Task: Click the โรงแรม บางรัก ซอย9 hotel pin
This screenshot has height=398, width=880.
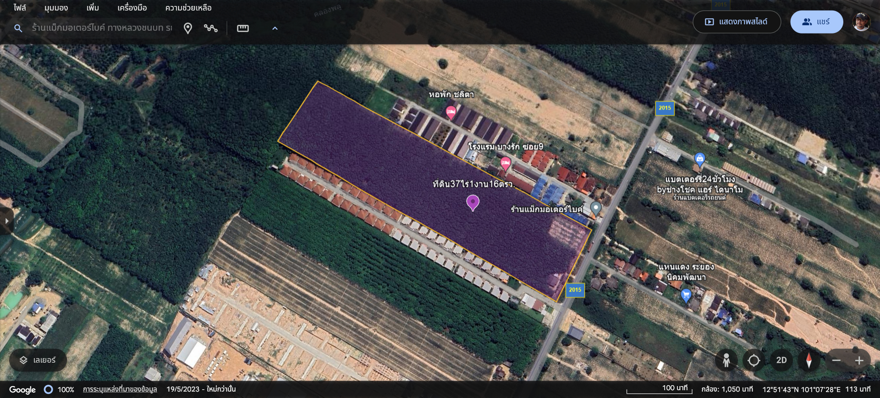Action: coord(506,163)
